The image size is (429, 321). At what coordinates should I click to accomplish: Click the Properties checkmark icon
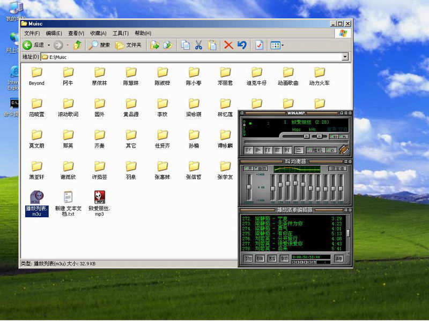pyautogui.click(x=259, y=45)
